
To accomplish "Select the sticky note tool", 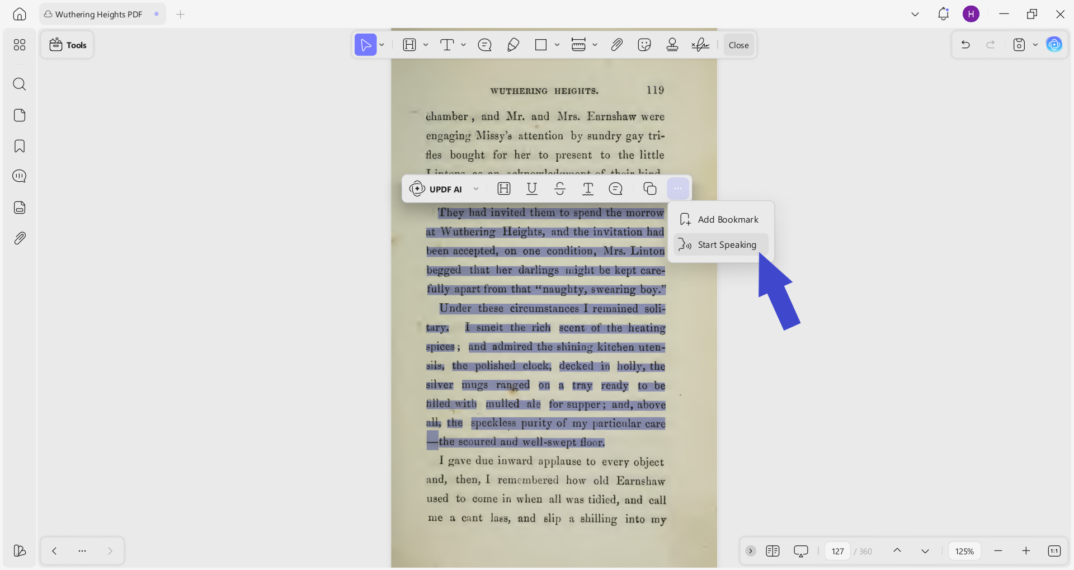I will pos(485,45).
